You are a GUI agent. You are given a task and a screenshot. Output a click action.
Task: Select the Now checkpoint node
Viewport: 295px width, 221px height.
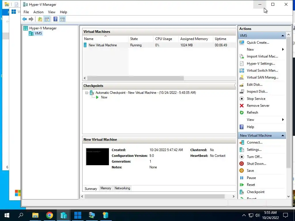tap(104, 97)
